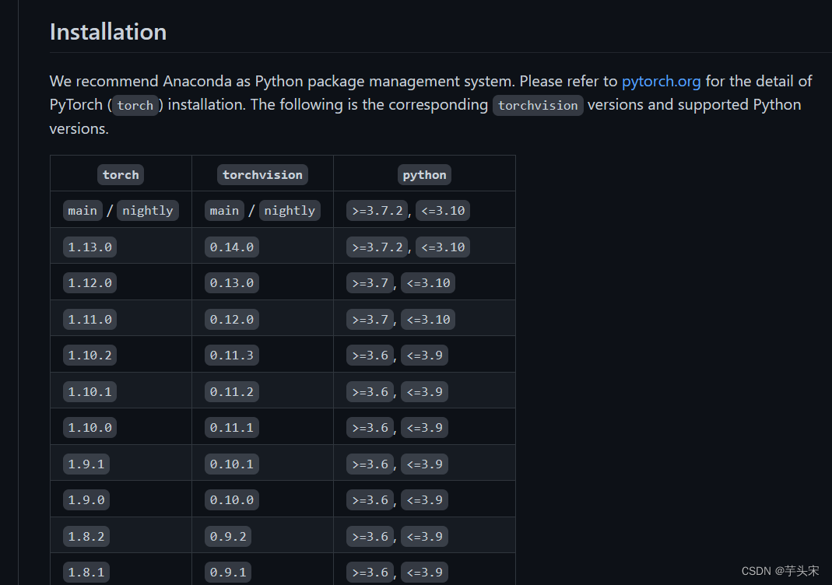Click the torchvision column header
Viewport: 832px width, 585px height.
tap(262, 175)
